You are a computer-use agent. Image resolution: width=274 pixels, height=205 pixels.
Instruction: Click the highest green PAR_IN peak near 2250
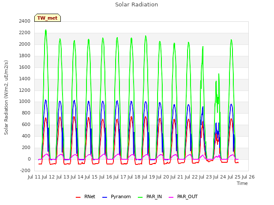coord(46,30)
